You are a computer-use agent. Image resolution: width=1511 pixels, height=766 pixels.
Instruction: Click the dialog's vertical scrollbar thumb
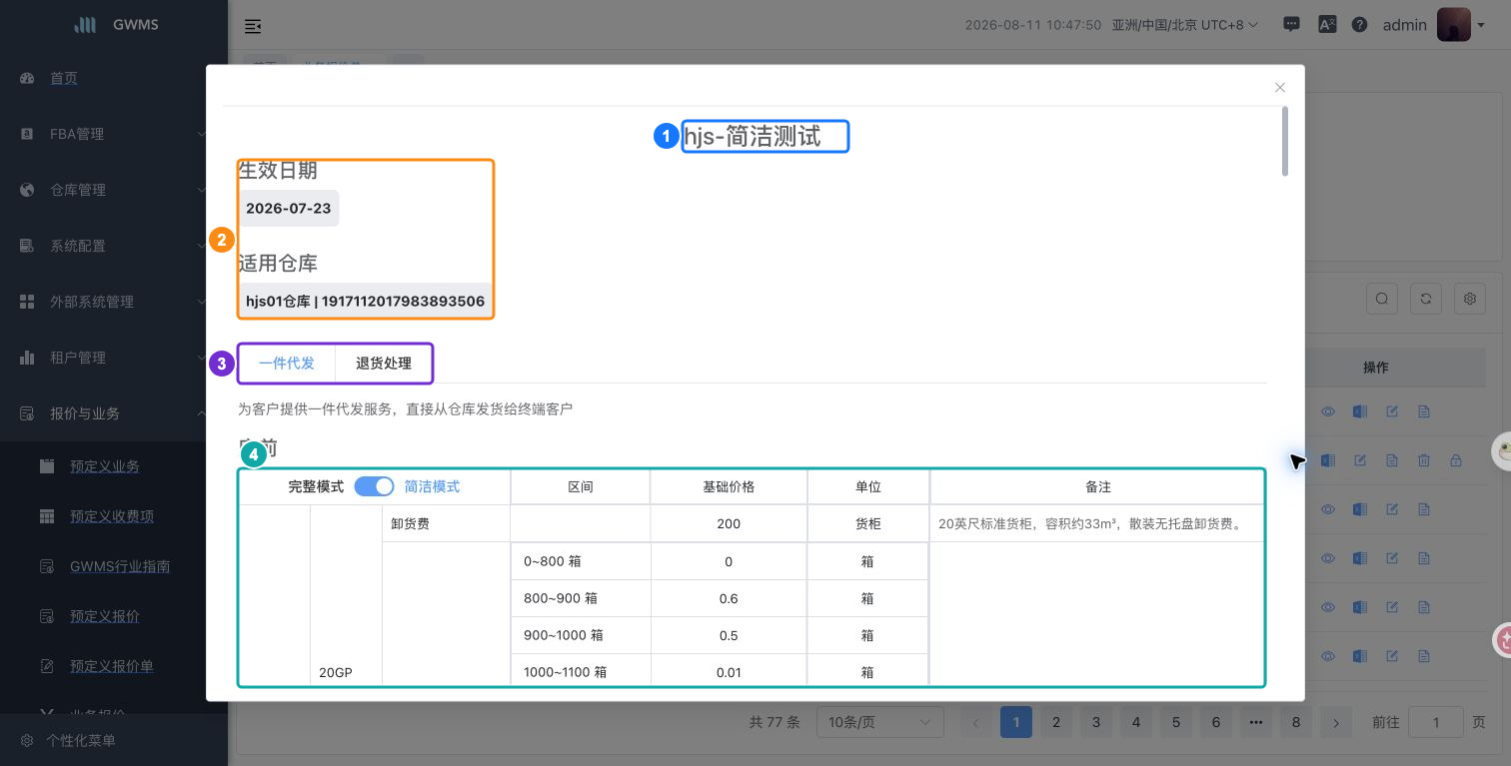[1285, 141]
